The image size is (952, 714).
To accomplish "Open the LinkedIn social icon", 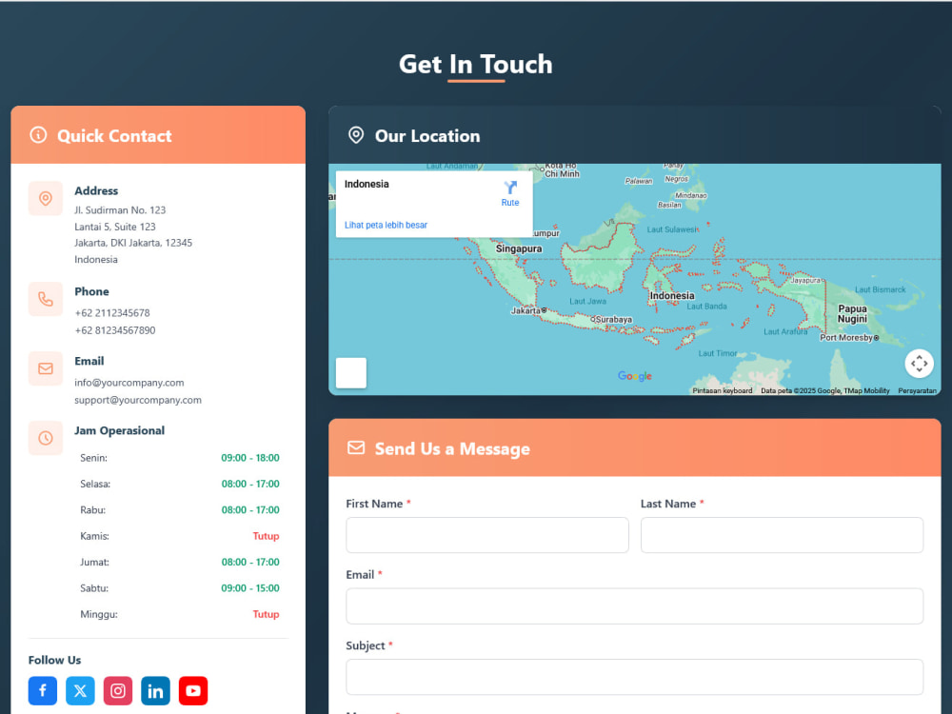I will click(155, 690).
